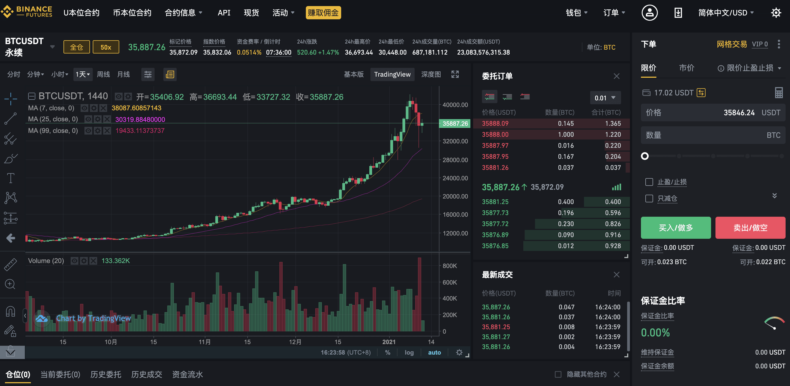Select the trend line drawing tool

click(10, 119)
